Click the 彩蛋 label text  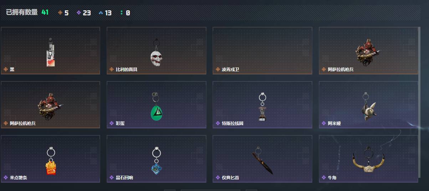pos(120,124)
